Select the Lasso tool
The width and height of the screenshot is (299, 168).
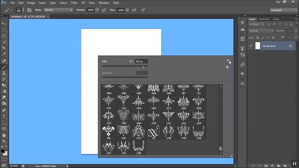4,36
